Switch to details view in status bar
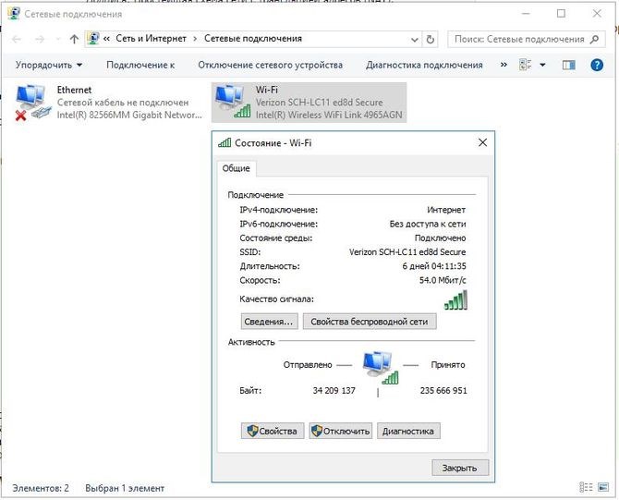619x500 pixels. [586, 487]
